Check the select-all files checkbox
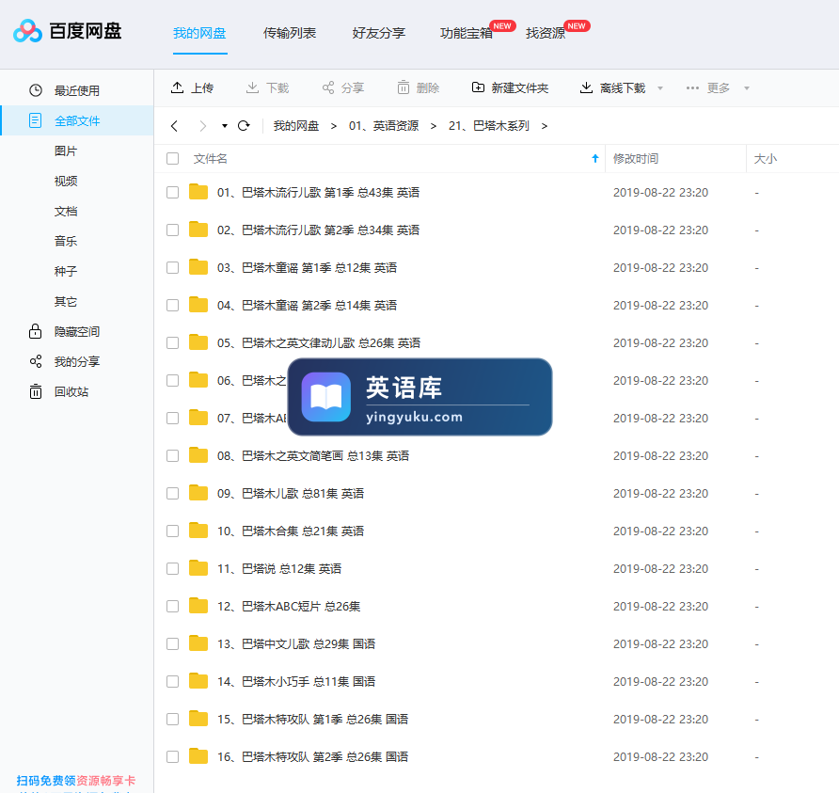Screen dimensions: 839x793 pyautogui.click(x=172, y=158)
